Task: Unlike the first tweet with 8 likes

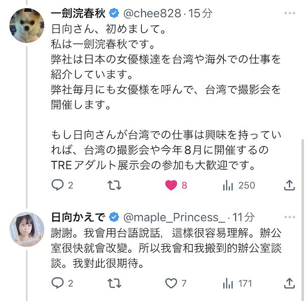Action: point(171,185)
